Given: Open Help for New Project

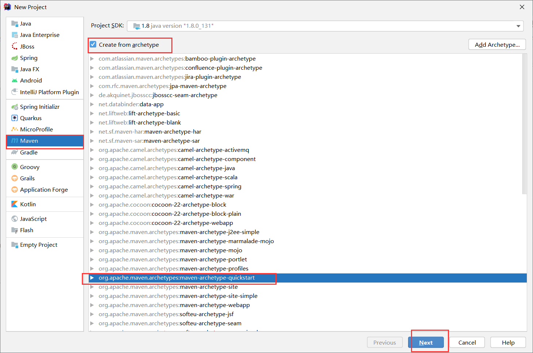Looking at the screenshot, I should [508, 342].
